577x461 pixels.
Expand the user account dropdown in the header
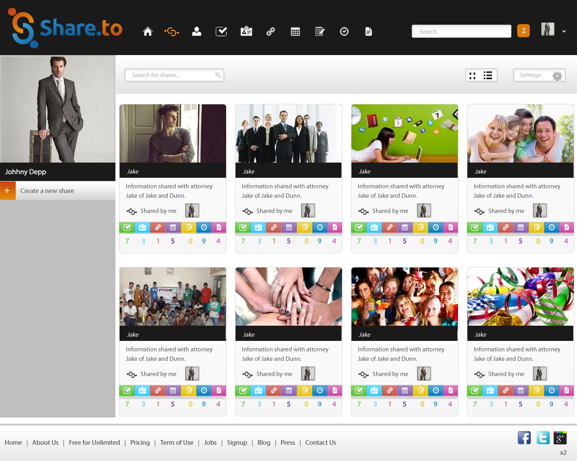[564, 31]
